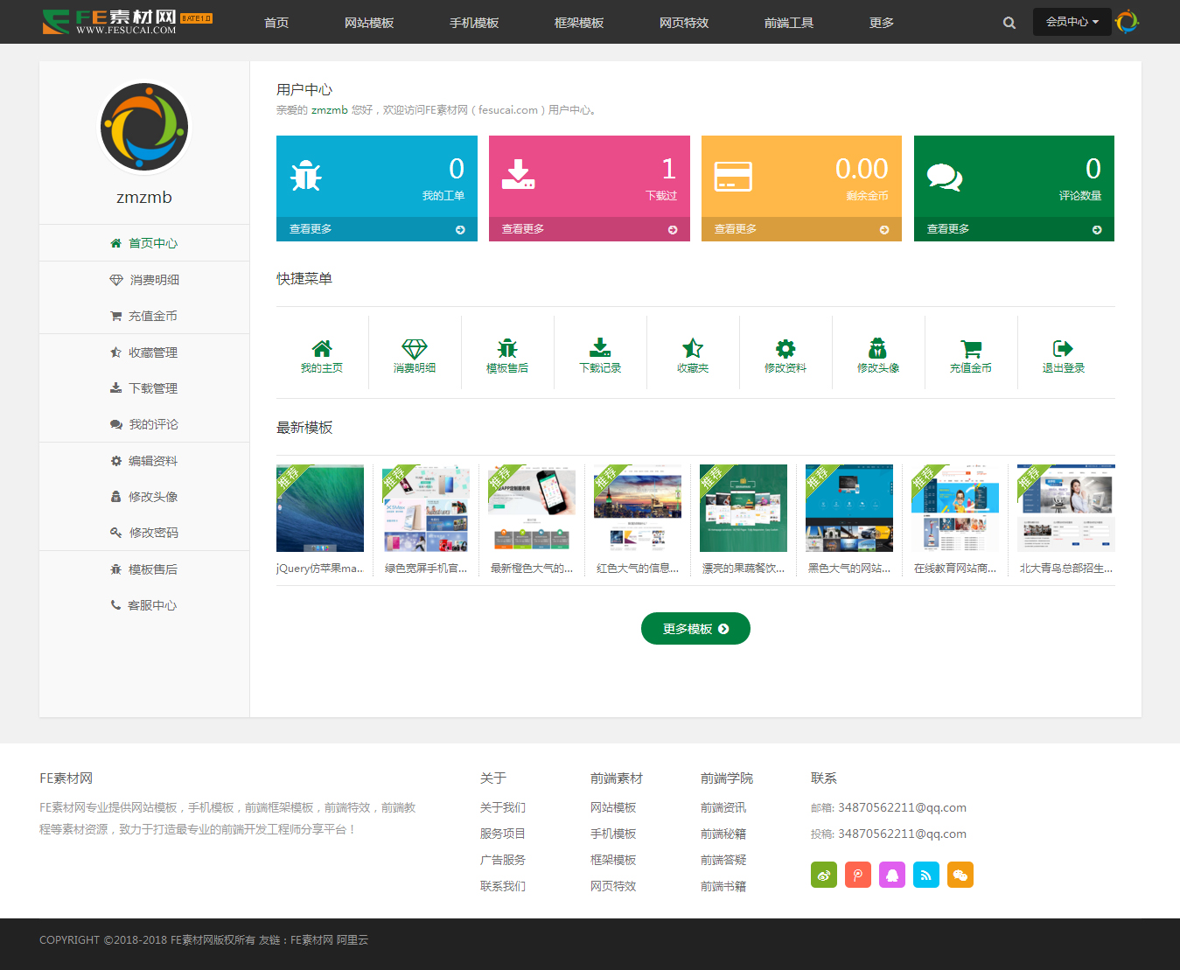Image resolution: width=1180 pixels, height=970 pixels.
Task: Click the zmzmb profile avatar in sidebar
Action: point(144,128)
